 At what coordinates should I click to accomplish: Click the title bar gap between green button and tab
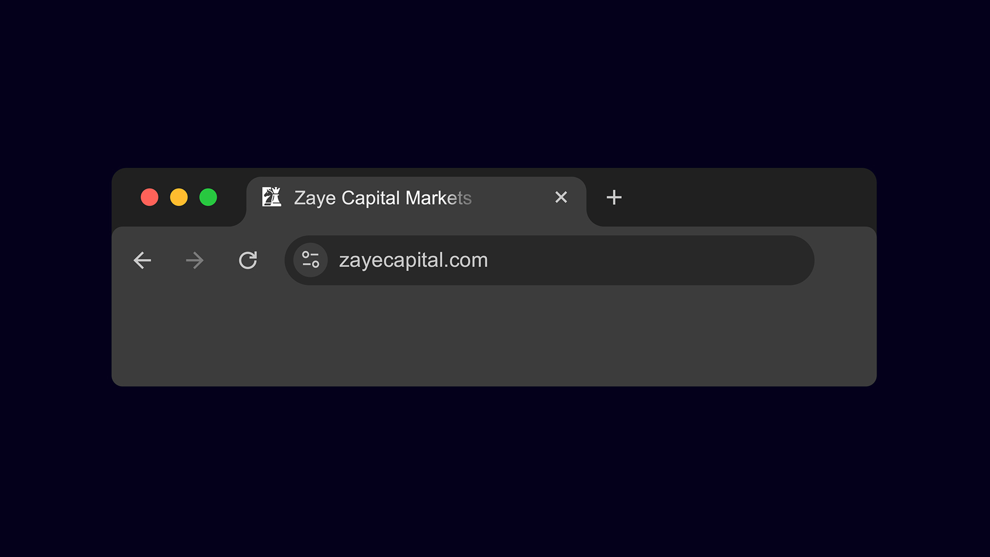click(x=232, y=197)
